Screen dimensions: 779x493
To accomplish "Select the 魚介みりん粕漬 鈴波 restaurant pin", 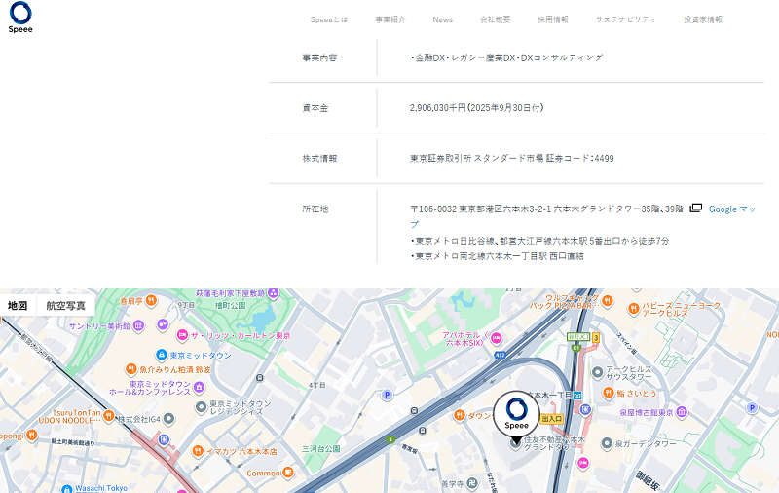I will click(x=131, y=369).
